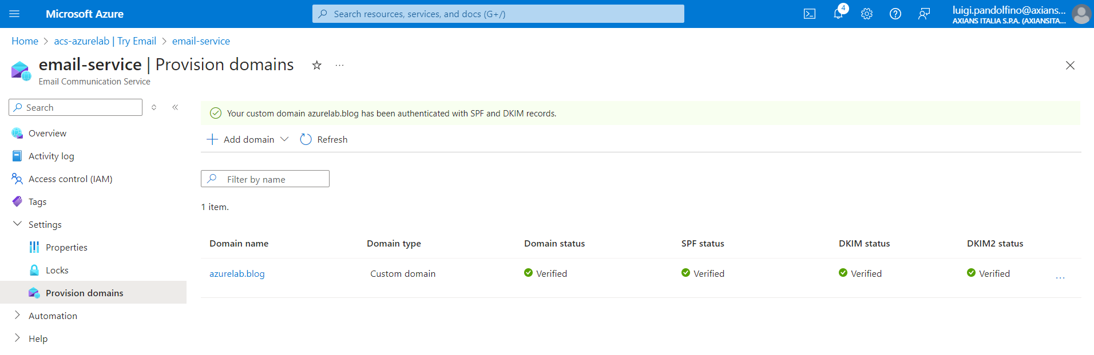Open row options ellipsis for azurelab.blog
1094x355 pixels.
point(1060,277)
